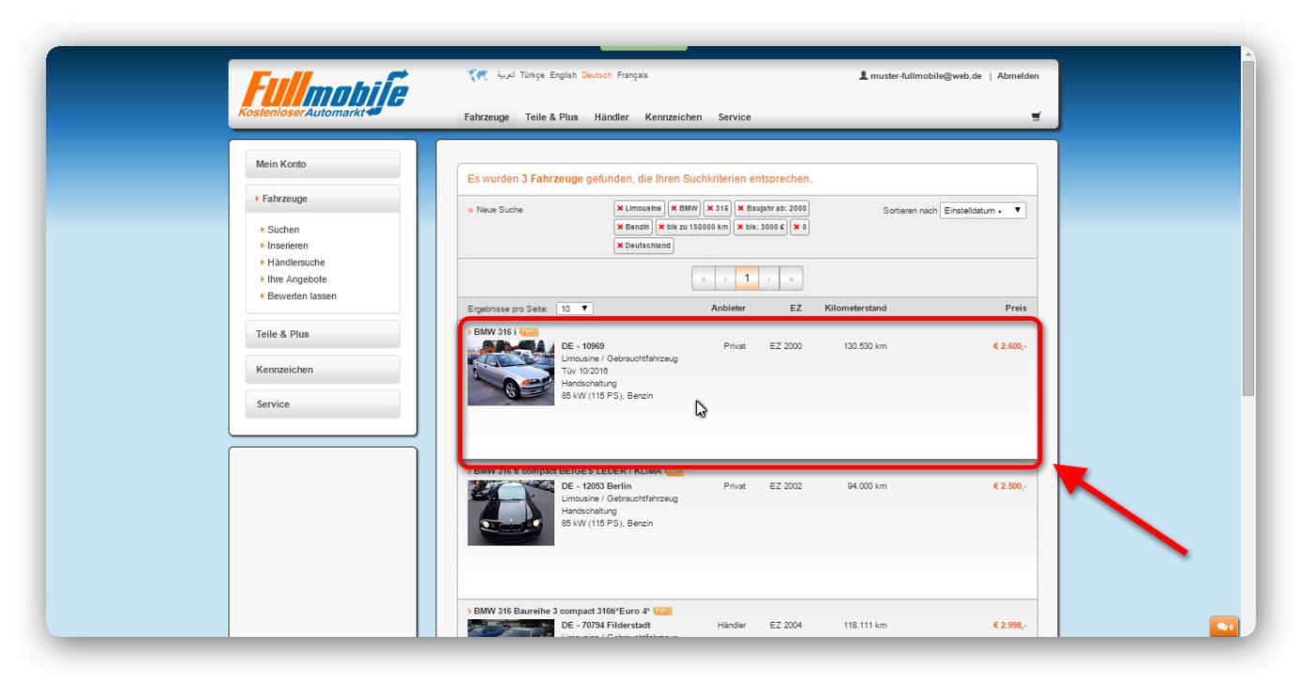Open muster-fullmobile@web.de account link

coord(928,76)
